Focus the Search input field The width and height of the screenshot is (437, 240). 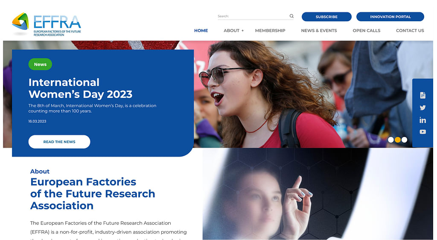pos(253,16)
